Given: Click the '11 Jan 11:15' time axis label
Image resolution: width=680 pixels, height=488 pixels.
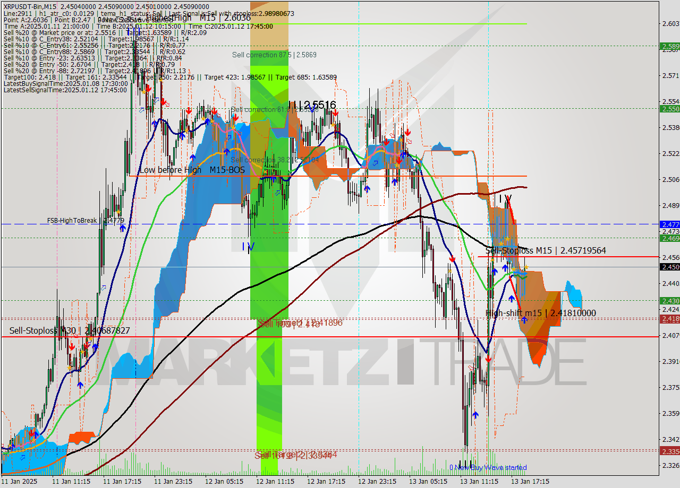Looking at the screenshot, I should point(71,482).
